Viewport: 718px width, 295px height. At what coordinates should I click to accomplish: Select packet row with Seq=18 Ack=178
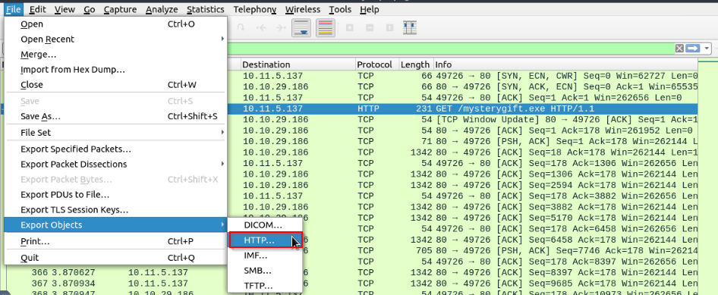[x=462, y=152]
